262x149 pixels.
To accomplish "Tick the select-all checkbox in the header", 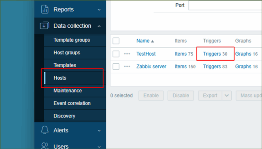I will [x=116, y=41].
